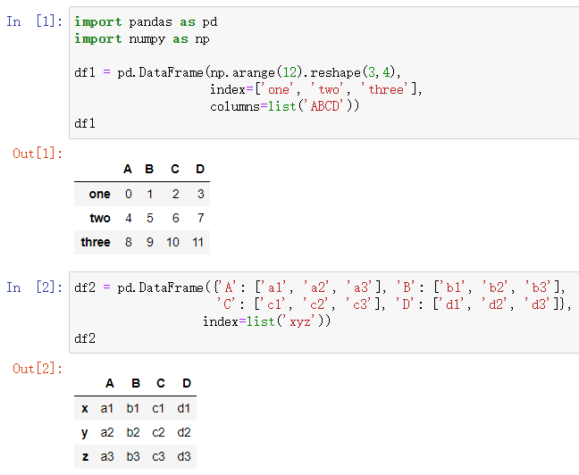Click the trailing df1 line in first cell
Image resolution: width=579 pixels, height=475 pixels.
pos(85,123)
